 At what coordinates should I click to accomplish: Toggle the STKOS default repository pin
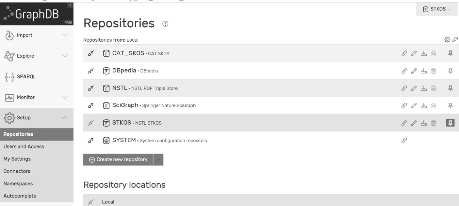[x=451, y=123]
